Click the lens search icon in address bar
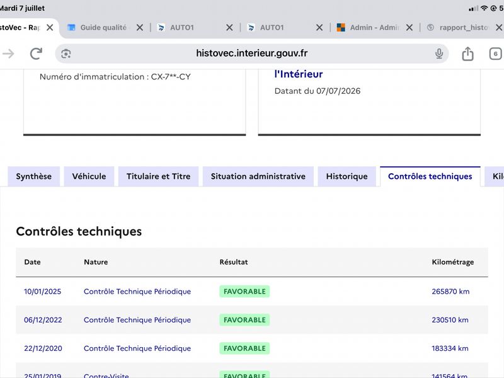 coord(66,54)
